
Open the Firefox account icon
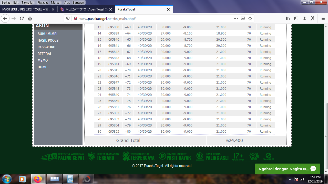point(304,18)
